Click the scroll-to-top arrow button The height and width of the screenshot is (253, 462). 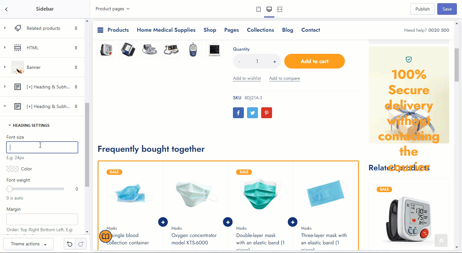pos(441,241)
